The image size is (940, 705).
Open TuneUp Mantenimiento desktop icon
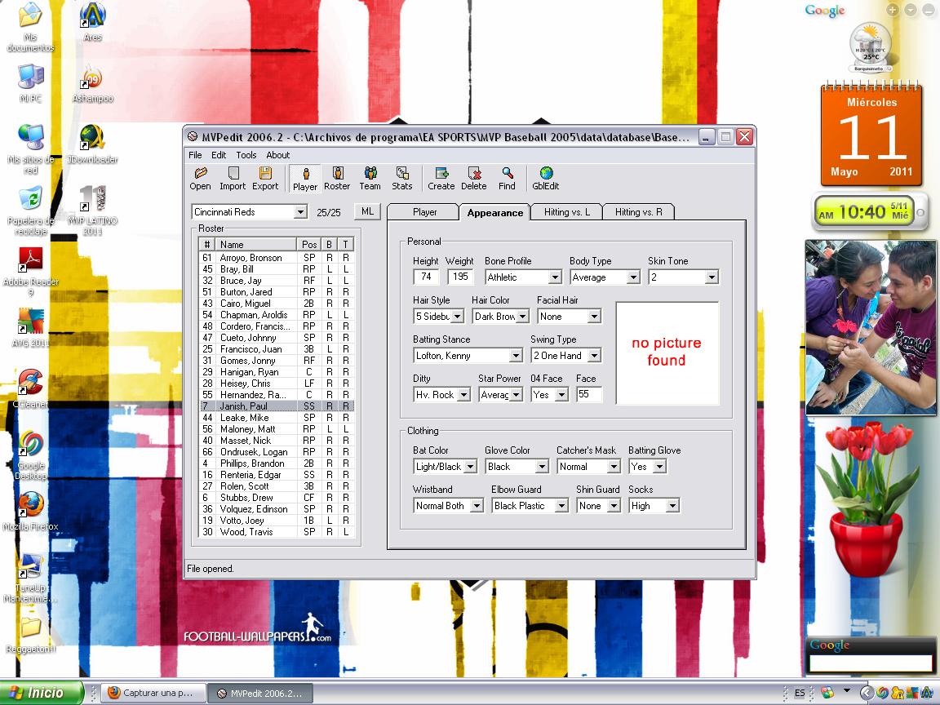30,578
